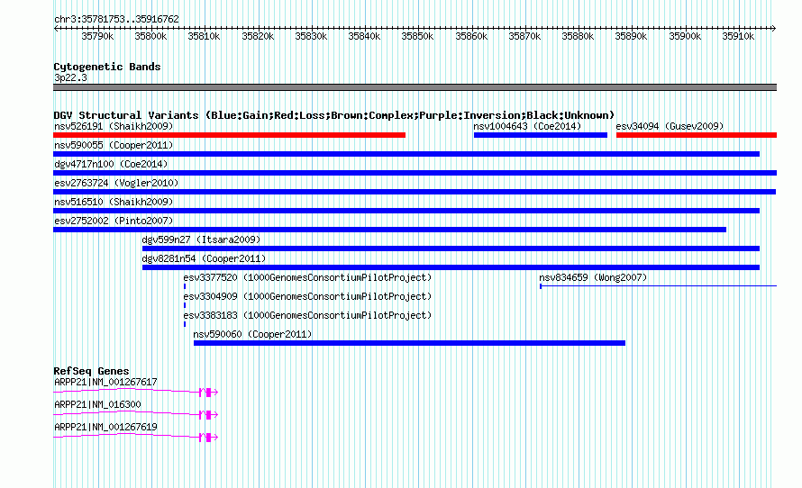Click the blue nsv1004643 gain bar
The width and height of the screenshot is (802, 488).
[541, 135]
